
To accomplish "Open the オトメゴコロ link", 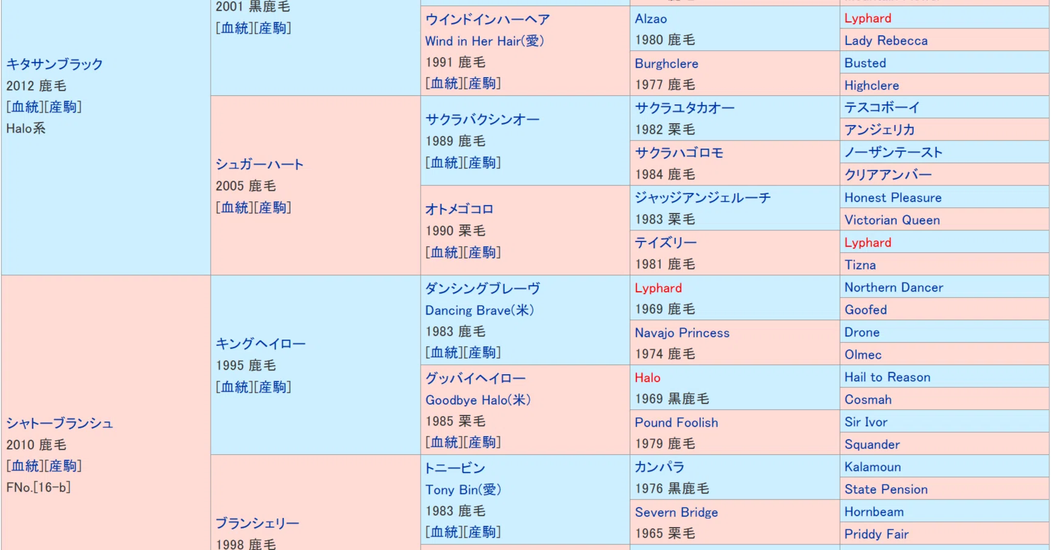I will [459, 209].
